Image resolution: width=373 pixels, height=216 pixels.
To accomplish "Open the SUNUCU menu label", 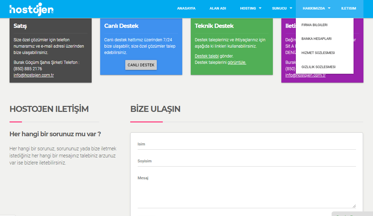I will (x=279, y=8).
